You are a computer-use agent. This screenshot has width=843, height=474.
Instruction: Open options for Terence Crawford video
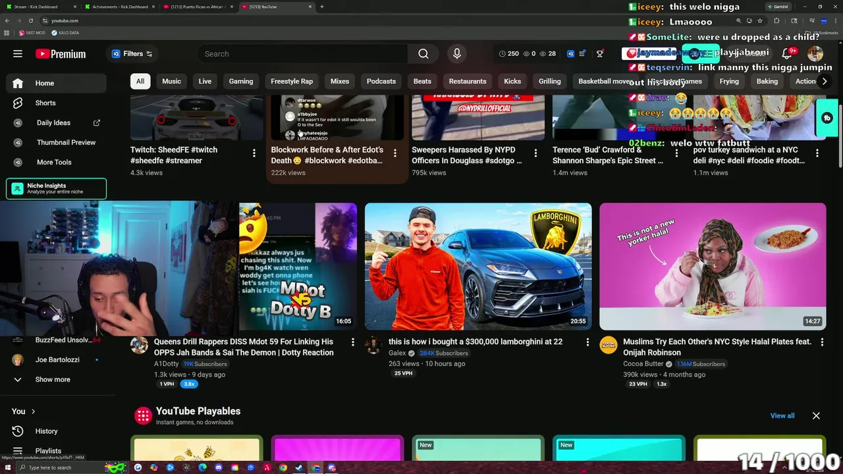[x=676, y=153]
